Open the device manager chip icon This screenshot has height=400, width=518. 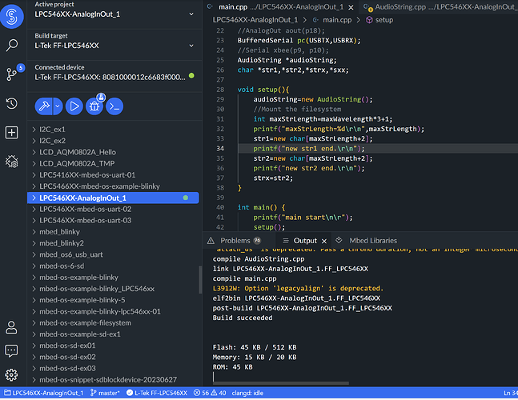point(11,162)
